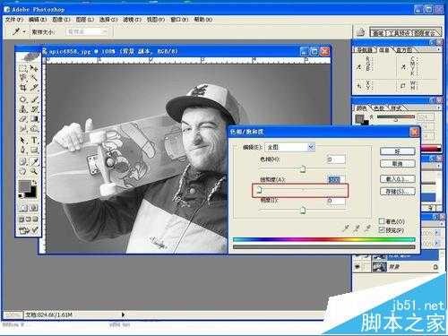Choose the Type tool (T)
This screenshot has height=336, width=448.
[x=34, y=140]
